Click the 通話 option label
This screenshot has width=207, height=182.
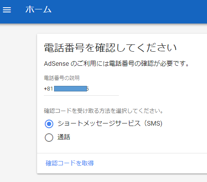coord(64,137)
